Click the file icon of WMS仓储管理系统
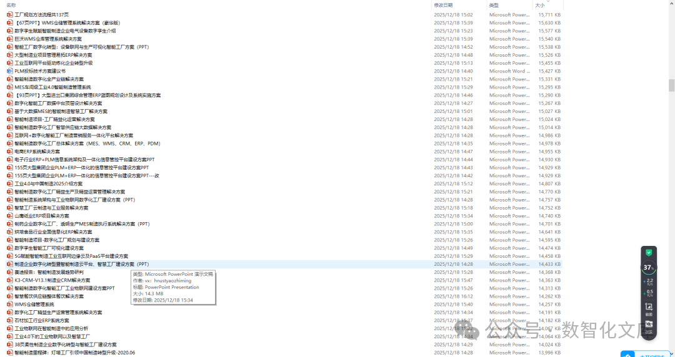Image resolution: width=675 pixels, height=357 pixels. coord(10,304)
